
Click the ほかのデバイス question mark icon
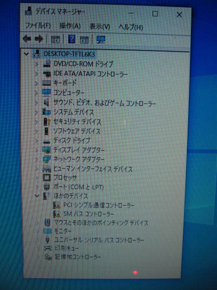click(x=46, y=196)
